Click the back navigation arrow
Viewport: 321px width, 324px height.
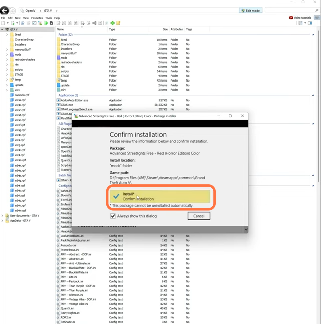tap(5, 10)
